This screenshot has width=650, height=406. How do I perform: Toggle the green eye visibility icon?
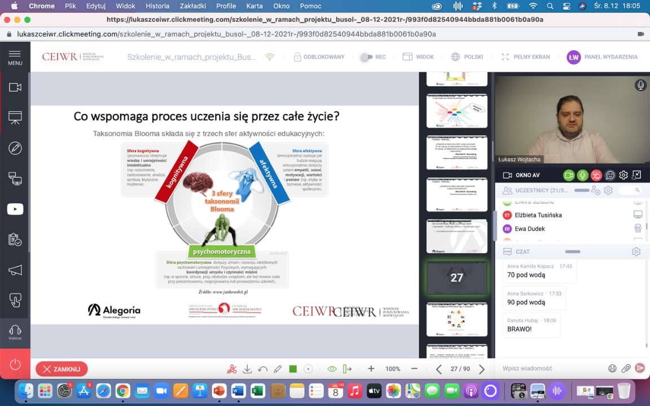(332, 369)
